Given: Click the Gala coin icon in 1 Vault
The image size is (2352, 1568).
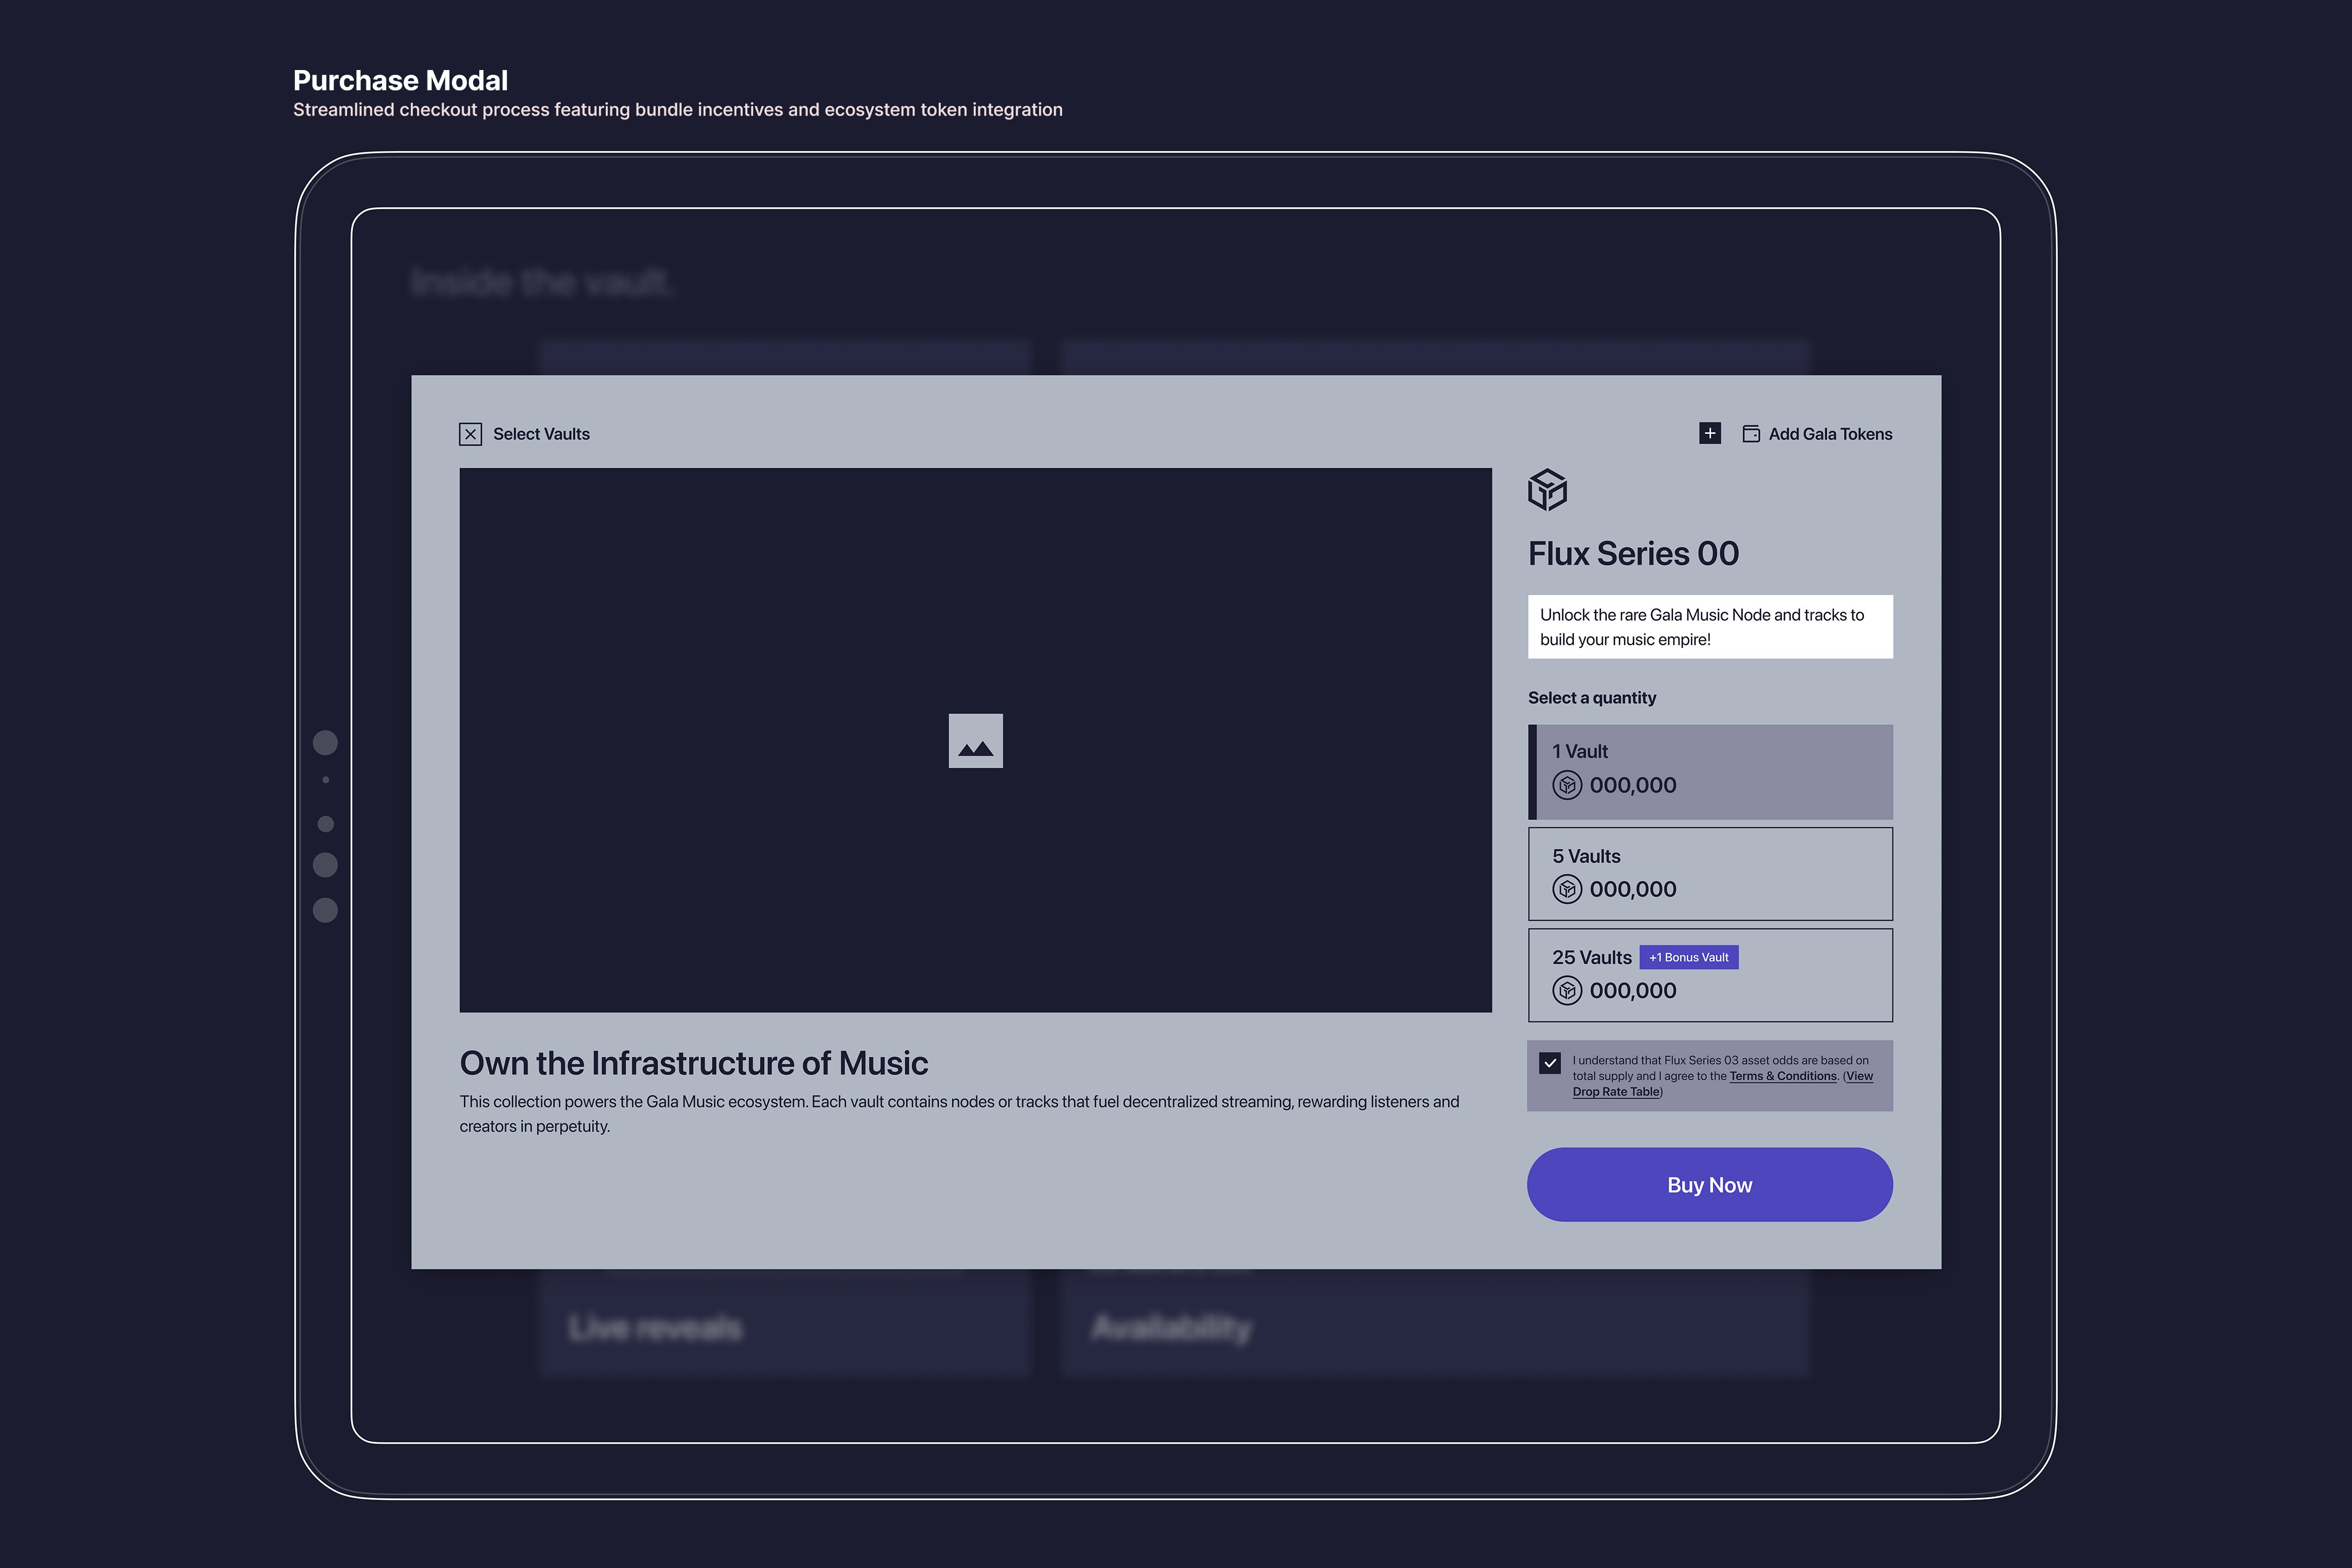Looking at the screenshot, I should (1567, 785).
